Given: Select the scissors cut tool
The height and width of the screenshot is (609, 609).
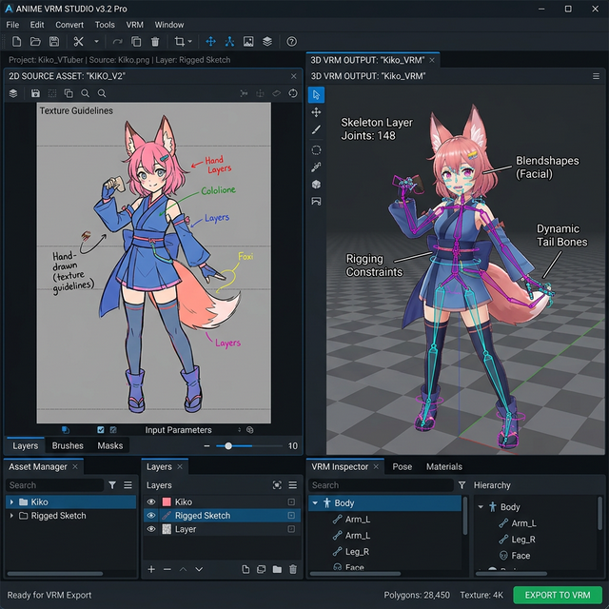Looking at the screenshot, I should coord(78,42).
